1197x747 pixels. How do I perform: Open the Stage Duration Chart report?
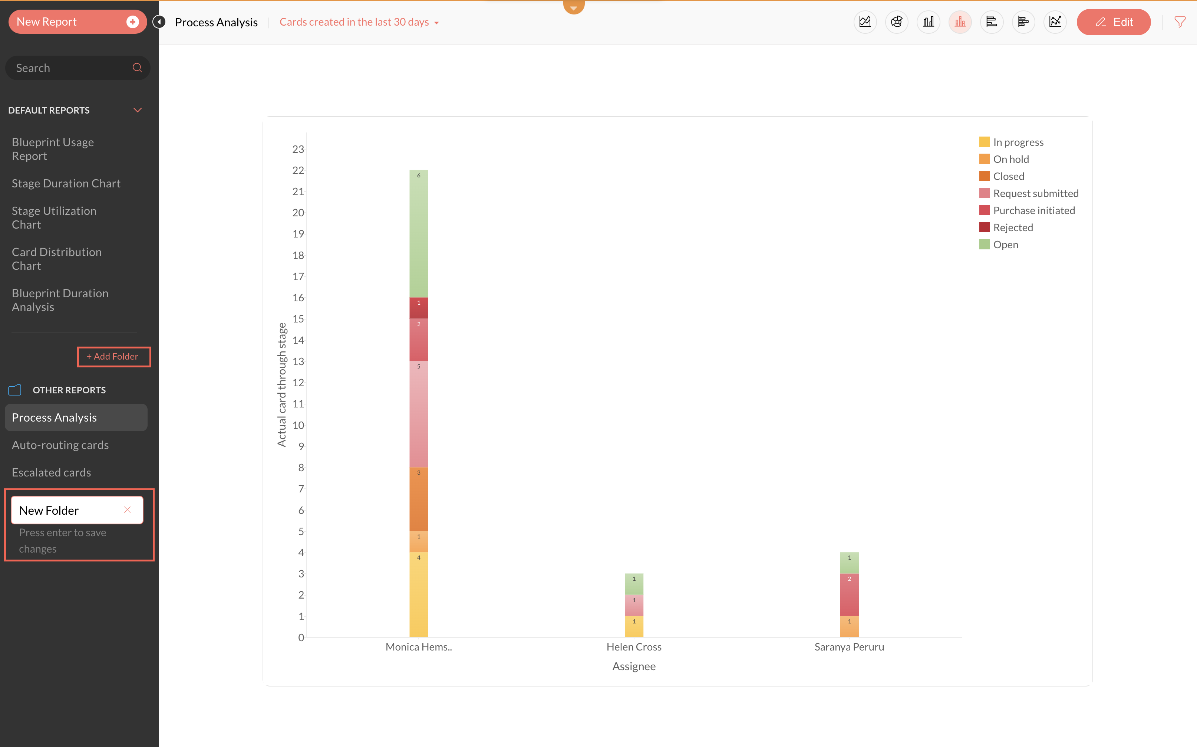(x=66, y=183)
